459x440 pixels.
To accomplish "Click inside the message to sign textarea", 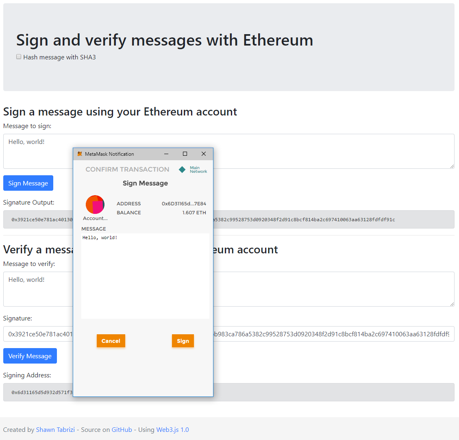I will pos(325,151).
